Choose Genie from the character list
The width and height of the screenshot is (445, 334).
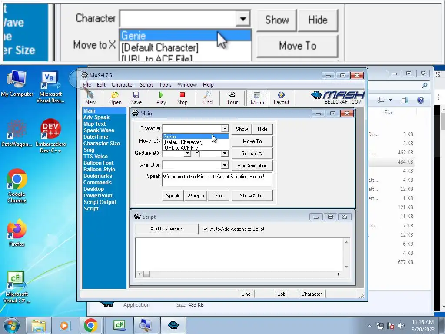coord(196,137)
